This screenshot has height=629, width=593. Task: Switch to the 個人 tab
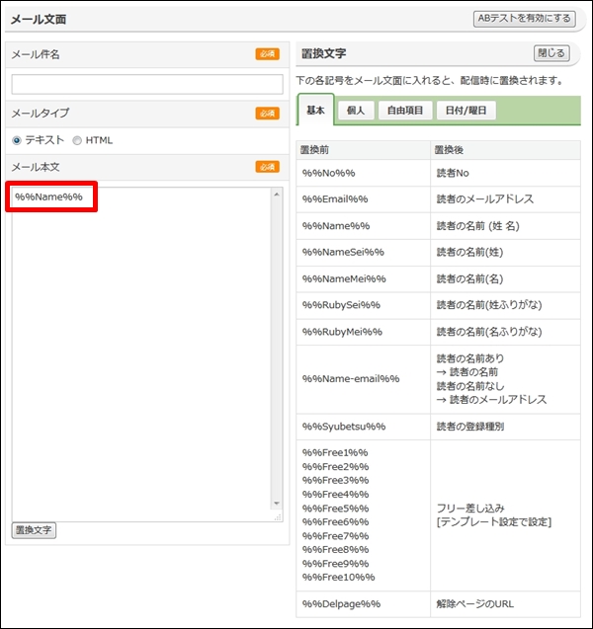(356, 111)
